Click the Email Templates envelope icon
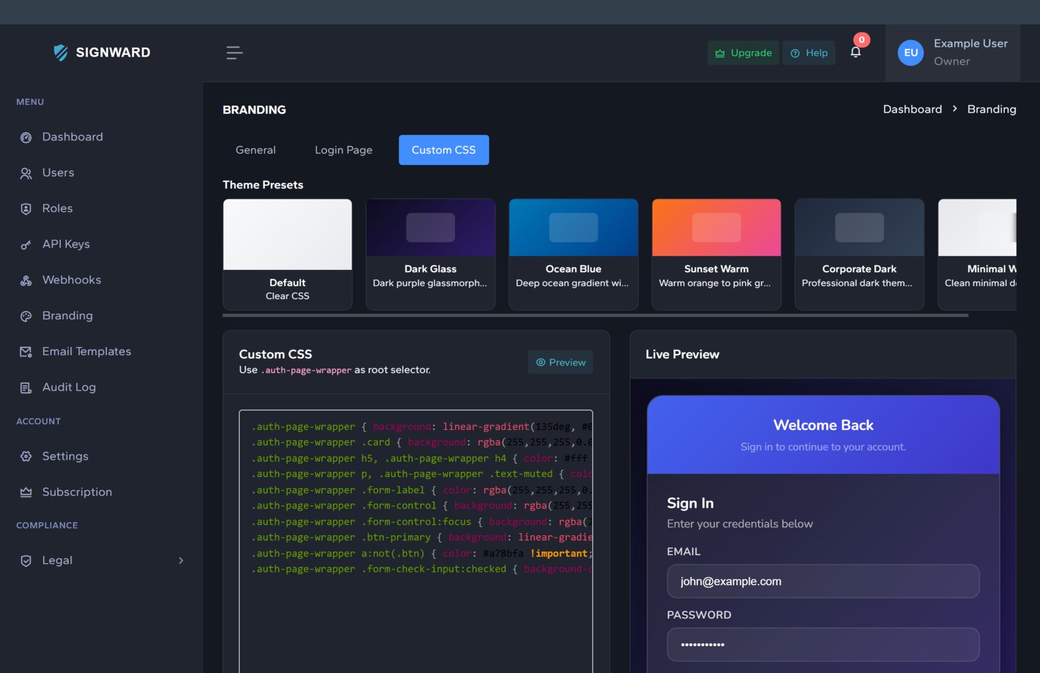 click(x=26, y=352)
